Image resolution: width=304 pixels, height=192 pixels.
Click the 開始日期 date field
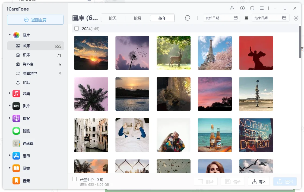coord(222,18)
